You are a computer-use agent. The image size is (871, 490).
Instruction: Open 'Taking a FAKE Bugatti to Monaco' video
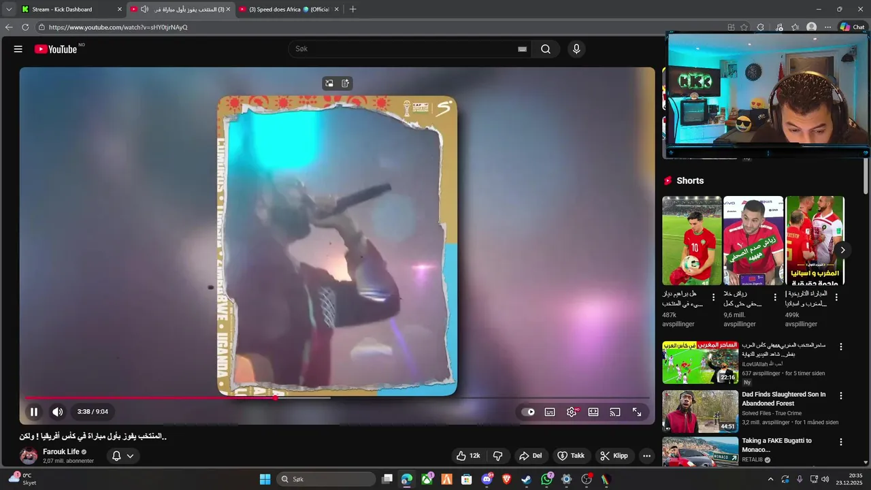click(x=776, y=445)
